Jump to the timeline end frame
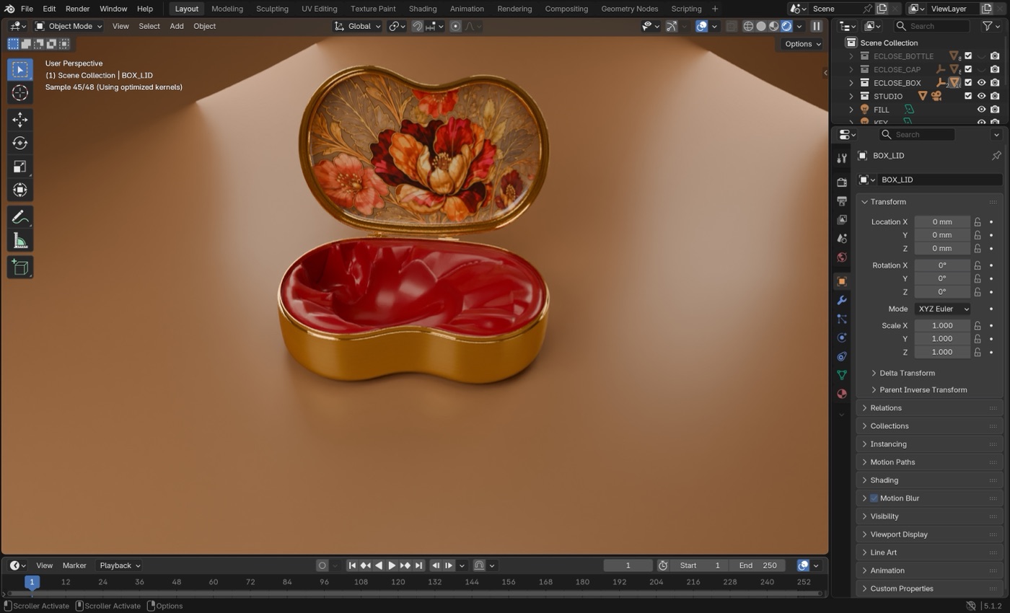 click(x=418, y=565)
